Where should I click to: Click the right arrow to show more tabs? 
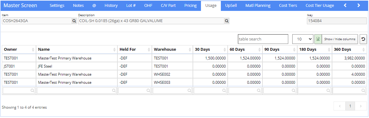click(x=359, y=5)
